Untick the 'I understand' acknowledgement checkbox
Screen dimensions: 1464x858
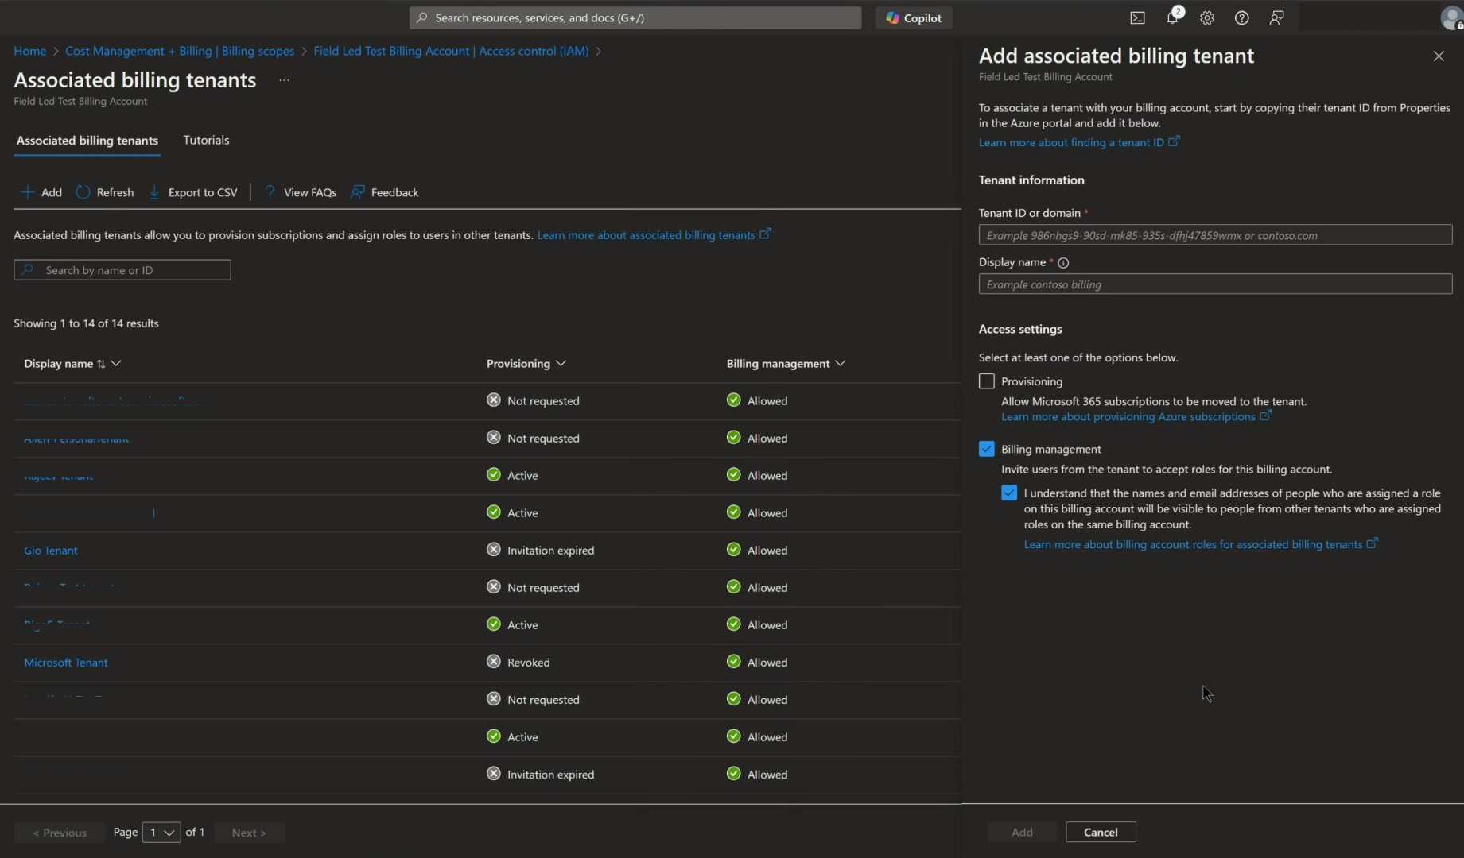[x=1009, y=493]
